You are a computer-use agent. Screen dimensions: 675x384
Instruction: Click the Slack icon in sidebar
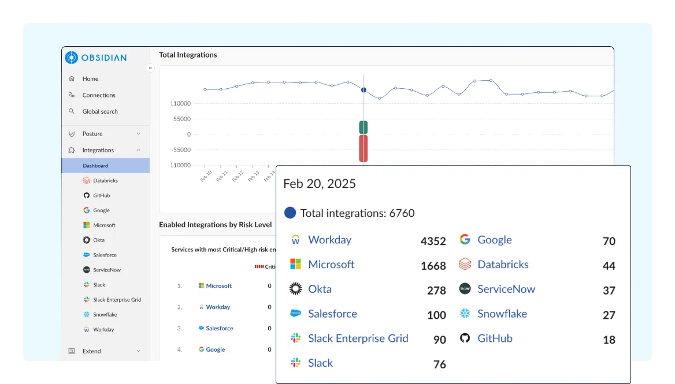[x=87, y=285]
